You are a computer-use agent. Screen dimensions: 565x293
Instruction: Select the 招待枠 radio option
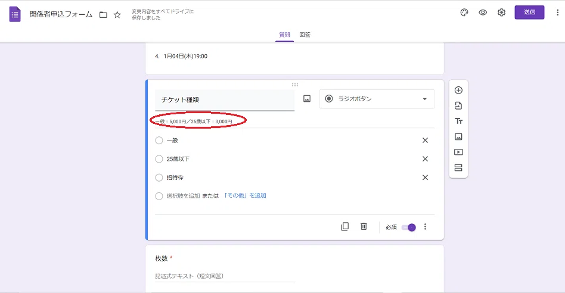click(x=159, y=177)
